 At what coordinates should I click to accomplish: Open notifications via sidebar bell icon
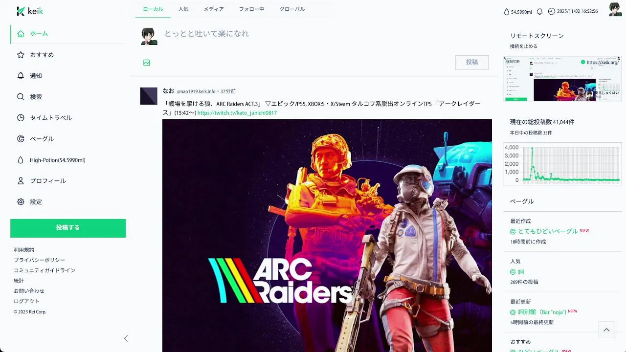coord(21,76)
